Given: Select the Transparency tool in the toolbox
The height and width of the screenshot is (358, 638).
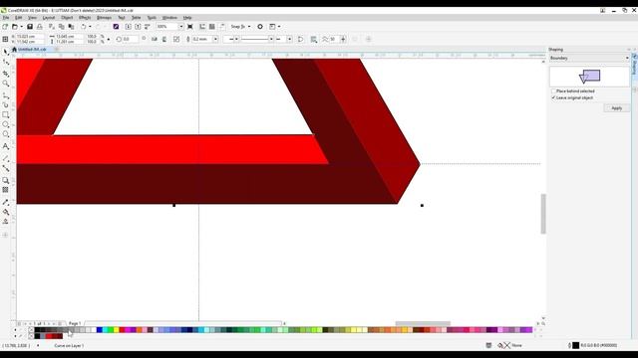Looking at the screenshot, I should (6, 190).
